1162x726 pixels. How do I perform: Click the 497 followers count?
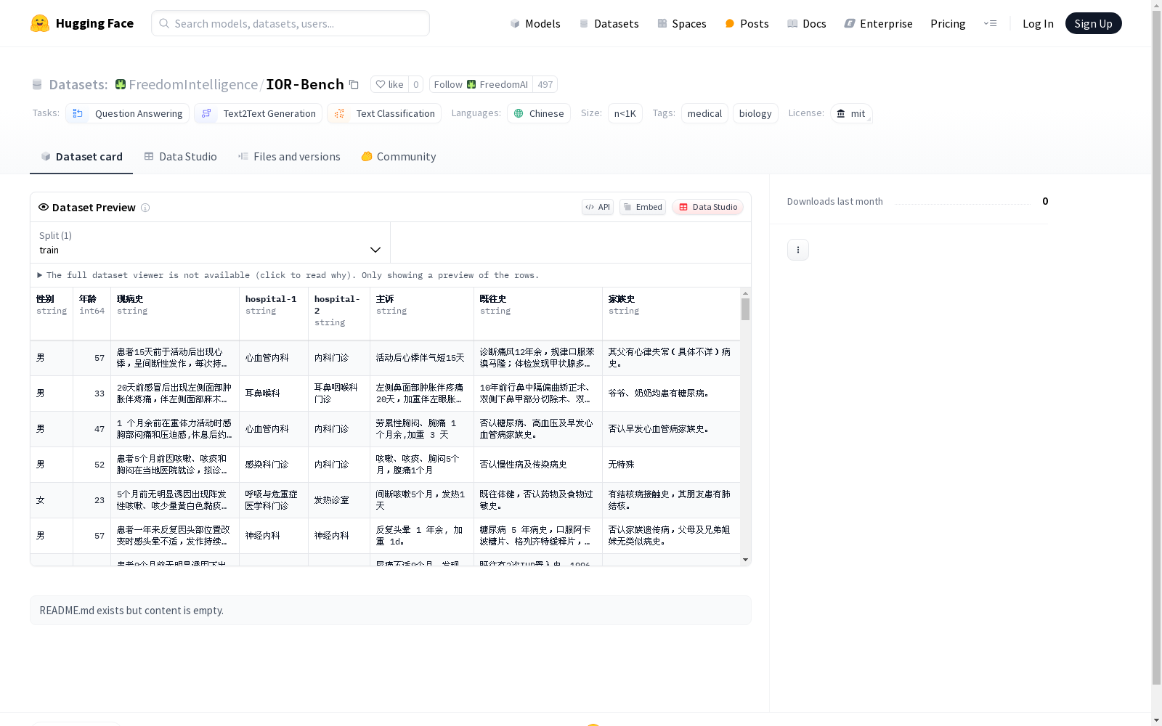[545, 84]
